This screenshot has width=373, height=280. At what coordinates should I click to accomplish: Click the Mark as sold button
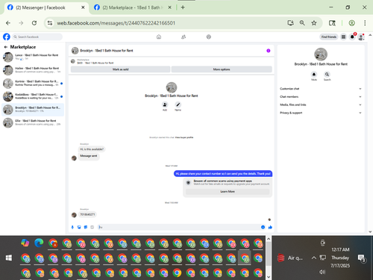click(x=120, y=69)
